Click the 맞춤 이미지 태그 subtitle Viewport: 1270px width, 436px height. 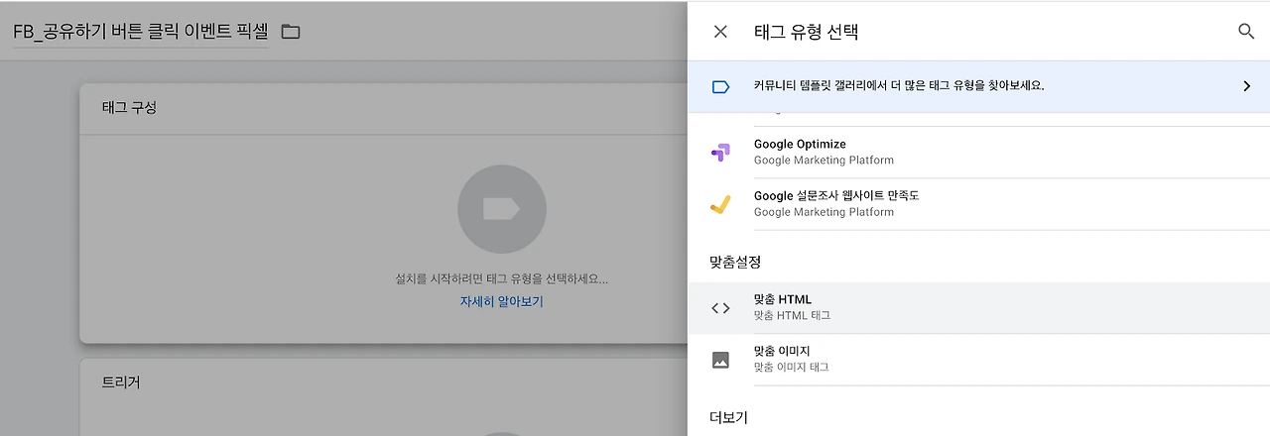click(791, 367)
